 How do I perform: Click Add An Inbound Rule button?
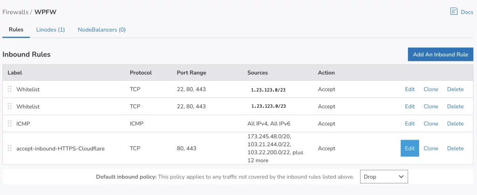pos(441,55)
